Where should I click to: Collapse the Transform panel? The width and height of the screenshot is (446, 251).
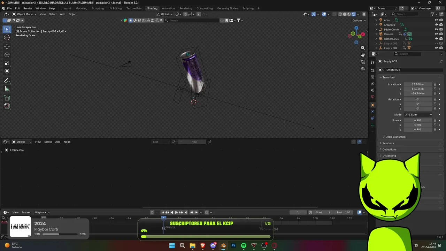389,77
